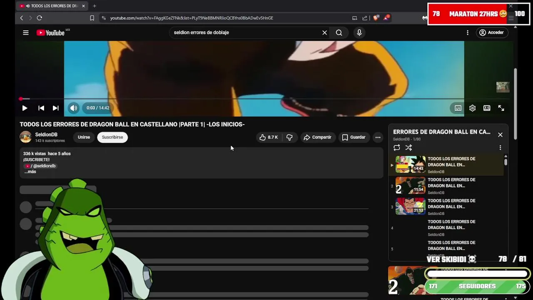This screenshot has width=533, height=300.
Task: Click the page vertical scrollbar
Action: pyautogui.click(x=516, y=104)
